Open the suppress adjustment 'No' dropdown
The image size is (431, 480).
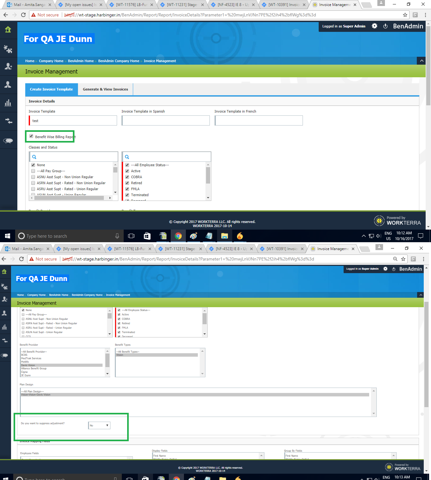point(99,425)
